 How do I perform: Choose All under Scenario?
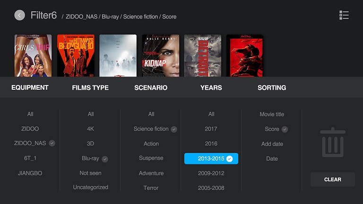(151, 114)
